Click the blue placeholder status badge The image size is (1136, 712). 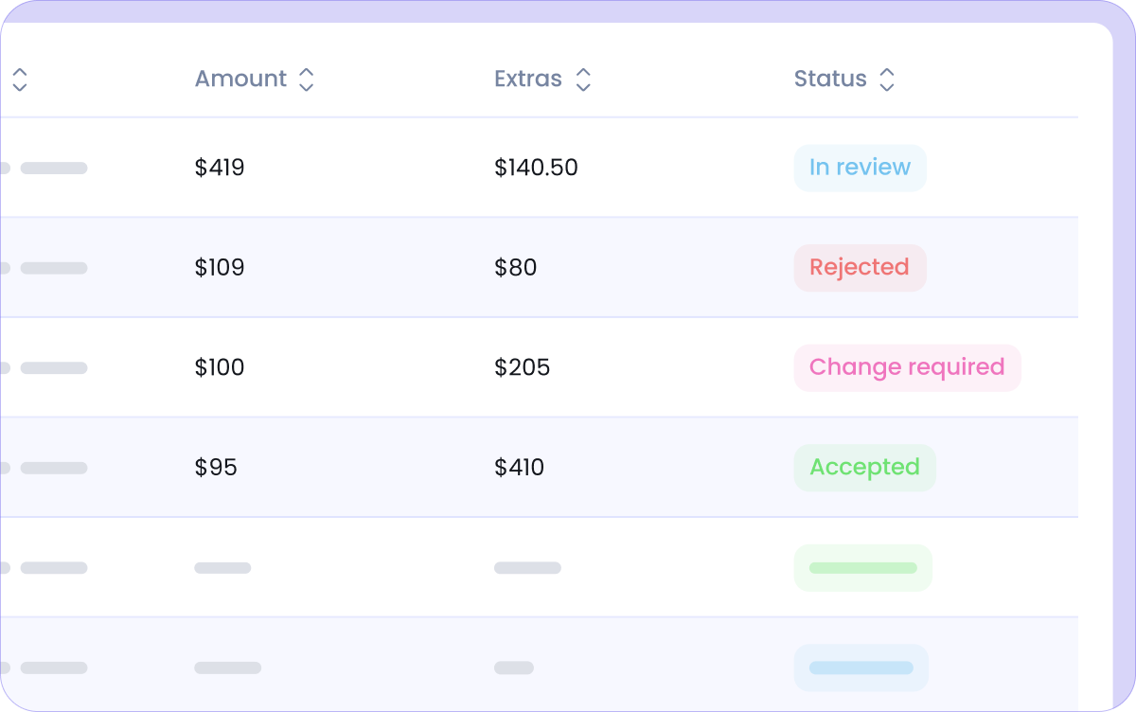pos(861,667)
